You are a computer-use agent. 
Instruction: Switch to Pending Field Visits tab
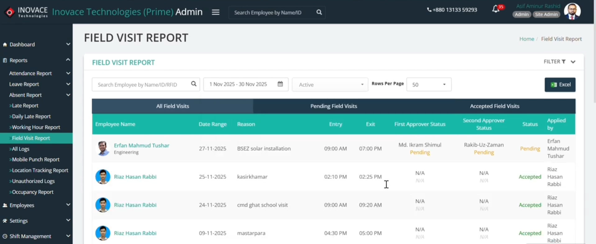(x=334, y=106)
